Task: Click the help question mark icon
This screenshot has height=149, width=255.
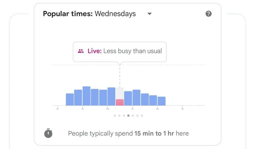Action: click(x=208, y=13)
